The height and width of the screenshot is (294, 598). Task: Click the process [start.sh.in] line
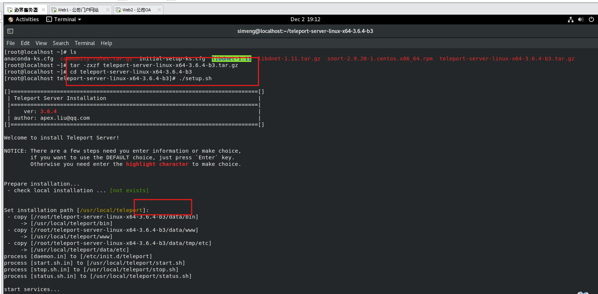[95, 263]
